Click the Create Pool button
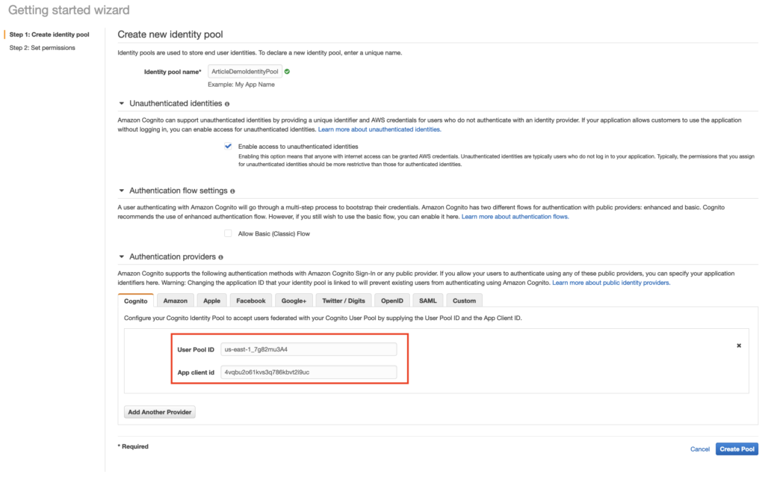 pyautogui.click(x=737, y=449)
